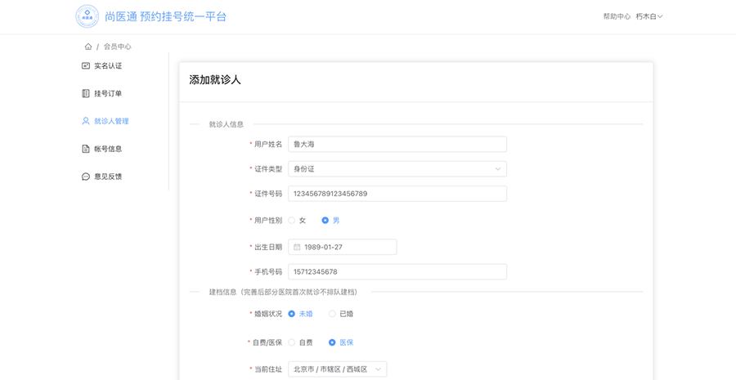Open the 朽木白 user menu dropdown
This screenshot has width=736, height=380.
(649, 16)
